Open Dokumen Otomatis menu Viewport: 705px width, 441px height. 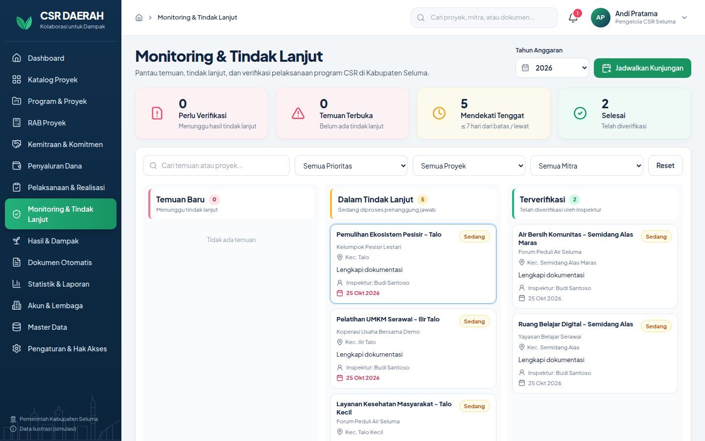click(x=61, y=262)
